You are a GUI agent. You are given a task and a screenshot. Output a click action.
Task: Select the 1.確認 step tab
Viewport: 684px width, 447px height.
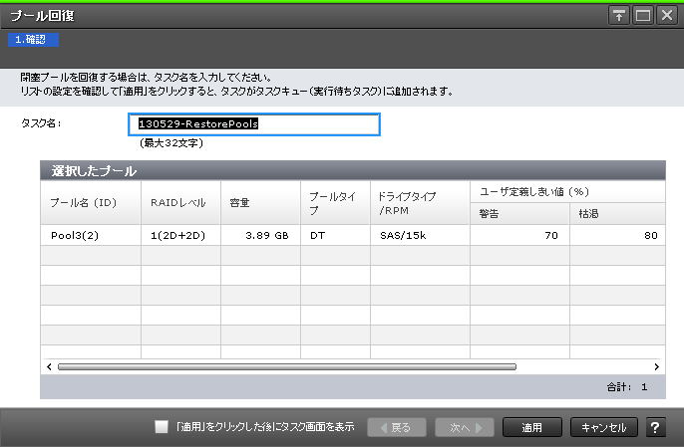point(33,40)
